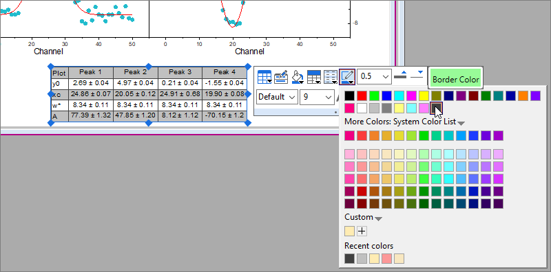551x272 pixels.
Task: Click the 24.91 ± 0.68 table cell
Action: coord(180,94)
